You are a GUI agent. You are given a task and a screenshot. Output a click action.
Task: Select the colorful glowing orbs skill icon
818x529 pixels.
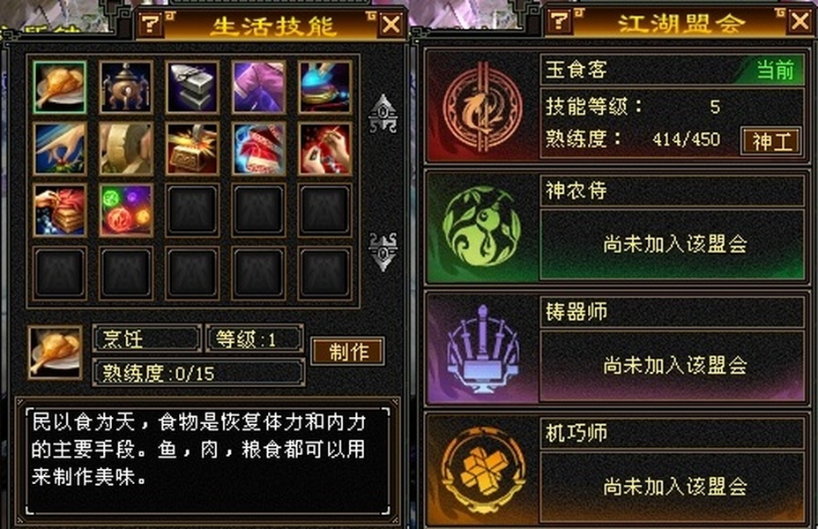click(126, 210)
